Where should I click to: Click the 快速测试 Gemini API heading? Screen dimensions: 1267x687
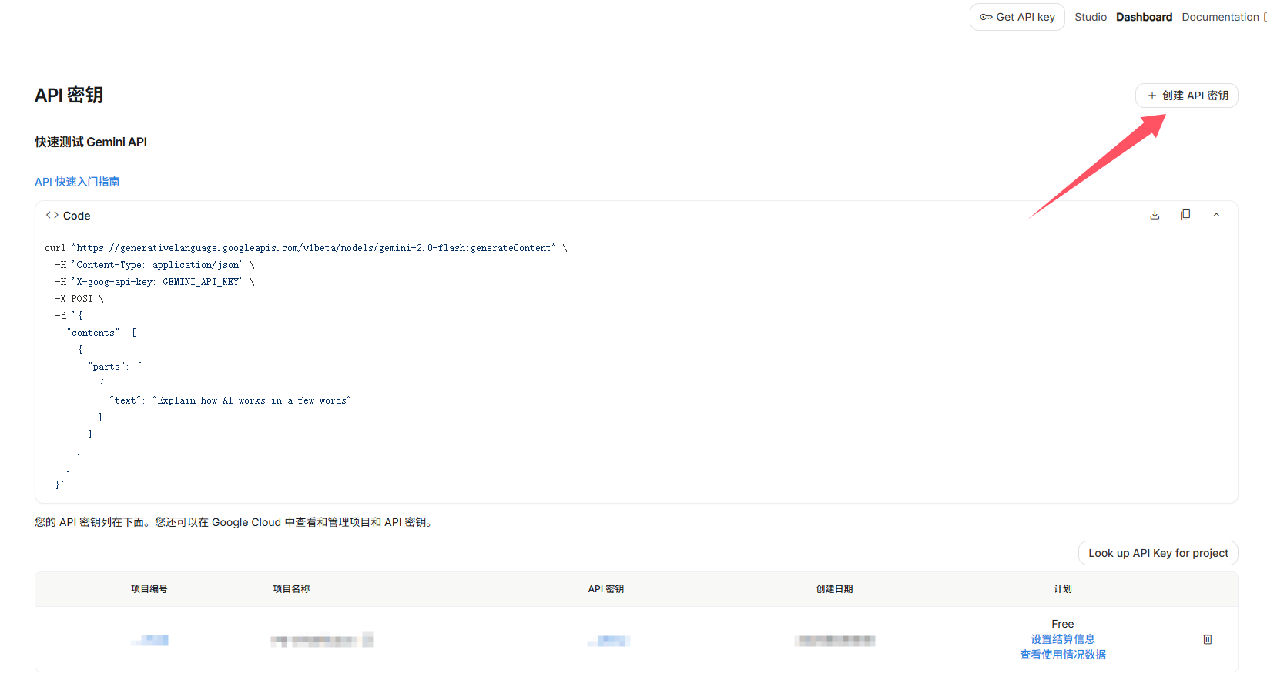pyautogui.click(x=91, y=142)
